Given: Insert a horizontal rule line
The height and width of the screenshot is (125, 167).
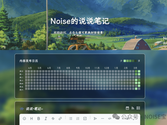Looking at the screenshot, I should pos(102,118).
